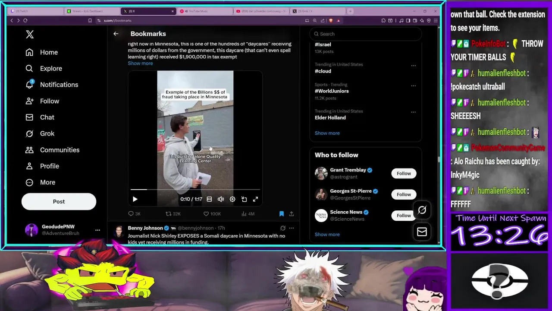
Task: Go back in the browser
Action: point(12,20)
